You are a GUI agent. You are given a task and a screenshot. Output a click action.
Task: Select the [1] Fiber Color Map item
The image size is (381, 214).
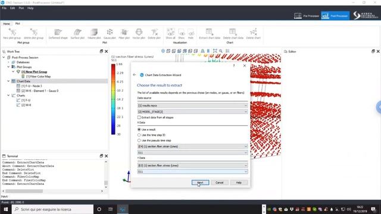tap(38, 77)
